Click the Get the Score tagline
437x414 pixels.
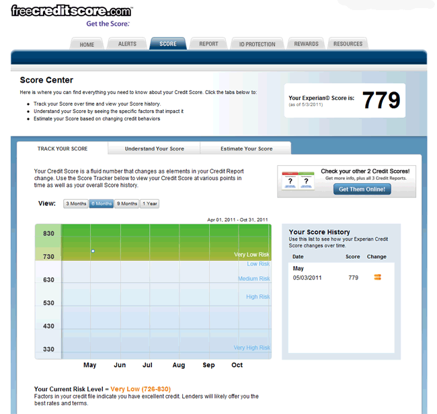tap(108, 24)
